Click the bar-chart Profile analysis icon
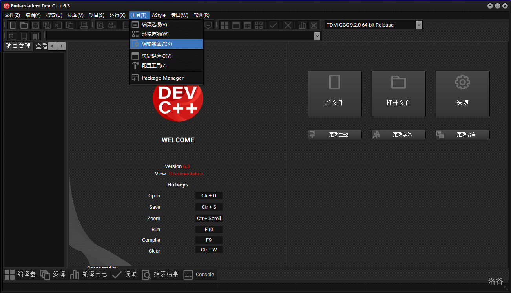 tap(302, 25)
